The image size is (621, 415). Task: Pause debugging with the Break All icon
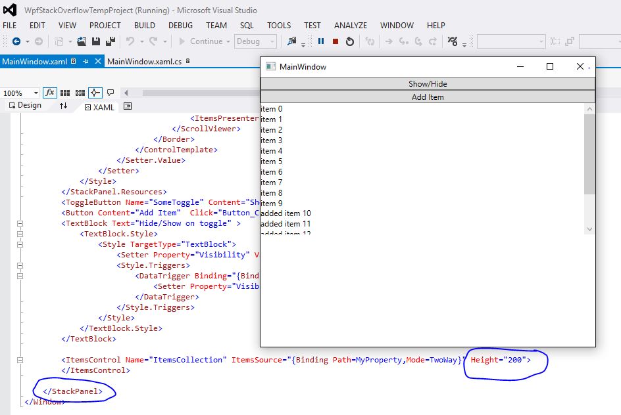point(321,41)
